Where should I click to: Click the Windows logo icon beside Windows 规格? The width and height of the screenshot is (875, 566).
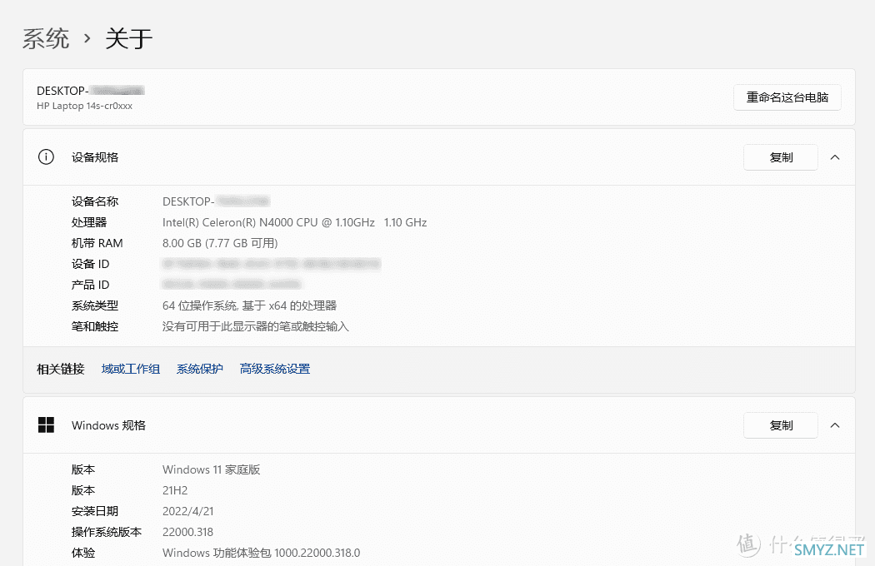pyautogui.click(x=46, y=425)
